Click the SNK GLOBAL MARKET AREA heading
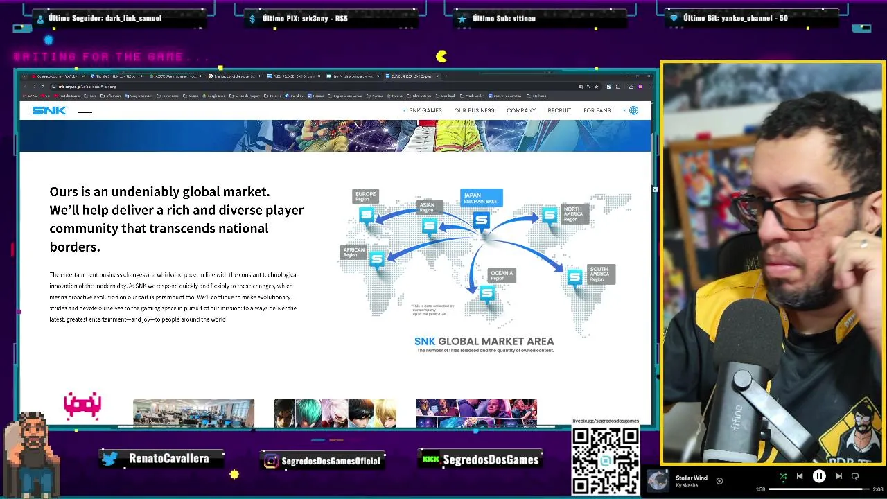The image size is (887, 499). click(484, 341)
